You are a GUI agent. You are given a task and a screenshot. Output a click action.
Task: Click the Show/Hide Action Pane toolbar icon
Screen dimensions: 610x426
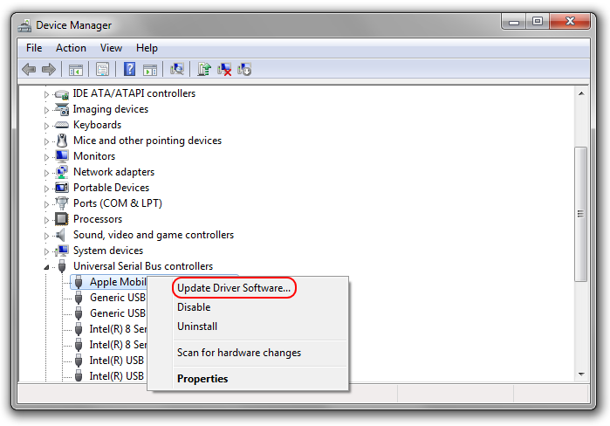150,70
